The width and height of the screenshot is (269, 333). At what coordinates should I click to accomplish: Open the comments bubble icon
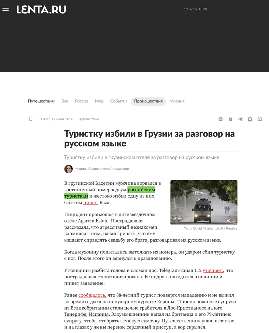click(250, 119)
